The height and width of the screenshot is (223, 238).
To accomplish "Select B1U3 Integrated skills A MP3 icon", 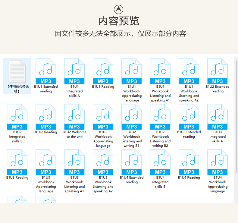I will coord(218,117).
